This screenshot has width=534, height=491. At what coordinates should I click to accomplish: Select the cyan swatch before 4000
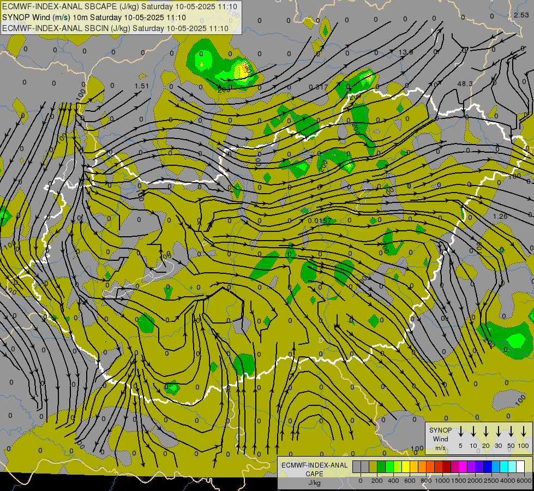point(505,466)
